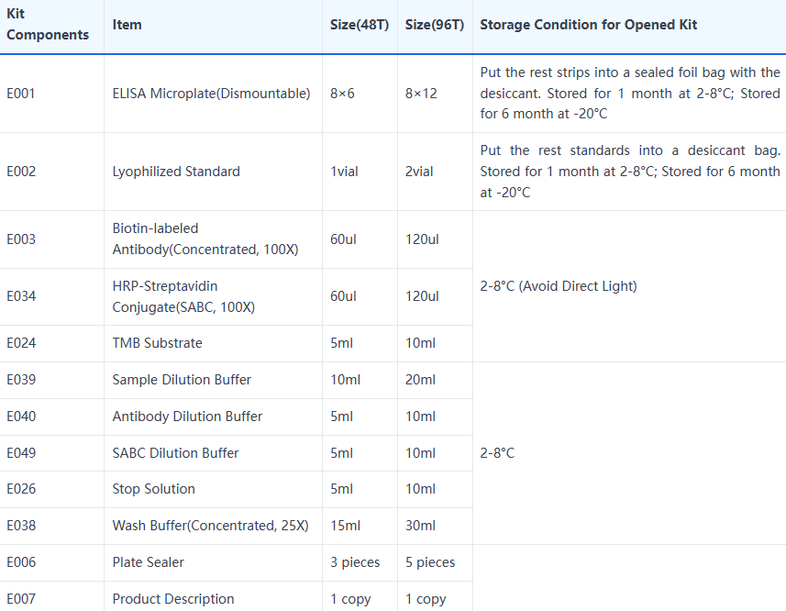Screen dimensions: 786x611
Task: Click the TMB Substrate item cell
Action: coord(157,343)
